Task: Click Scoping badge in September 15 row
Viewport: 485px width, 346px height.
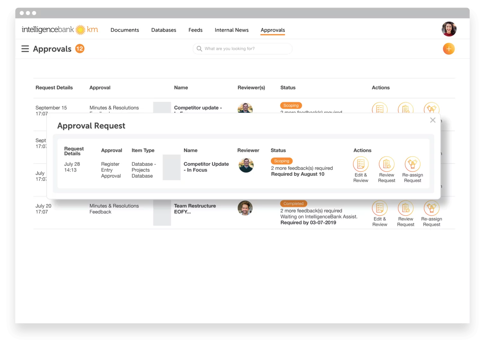Action: [x=291, y=105]
